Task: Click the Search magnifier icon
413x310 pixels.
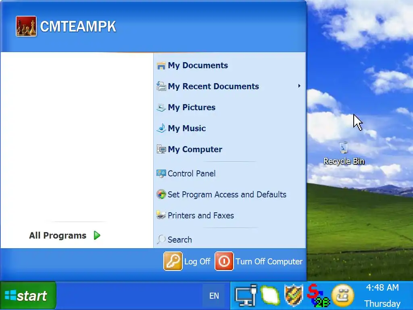Action: pos(161,239)
